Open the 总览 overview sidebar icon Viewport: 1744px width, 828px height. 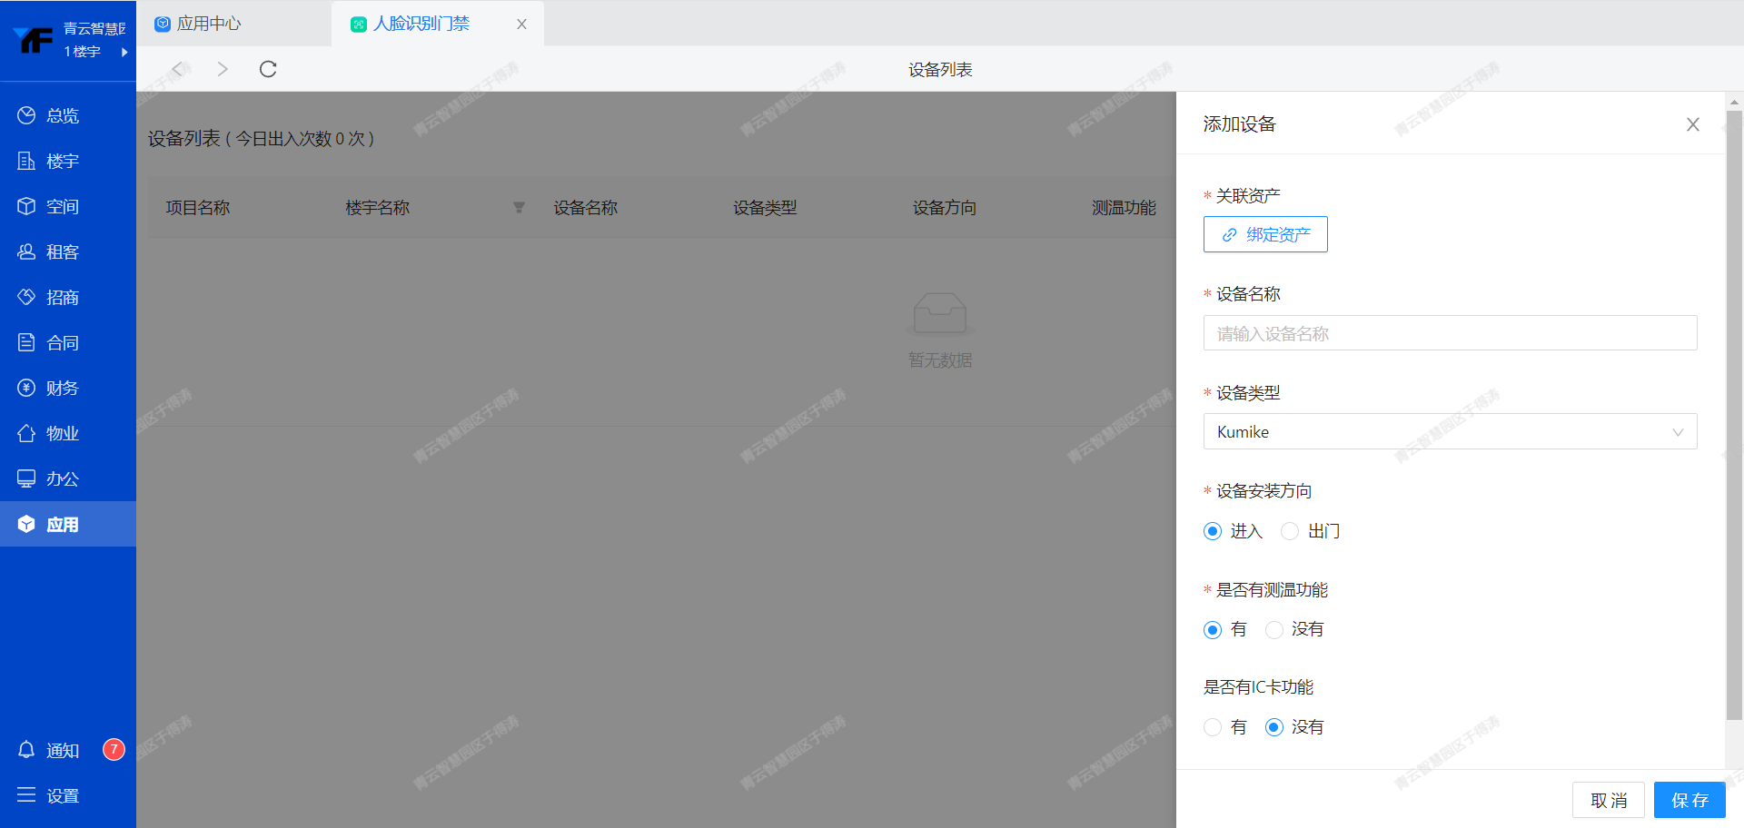click(x=26, y=115)
